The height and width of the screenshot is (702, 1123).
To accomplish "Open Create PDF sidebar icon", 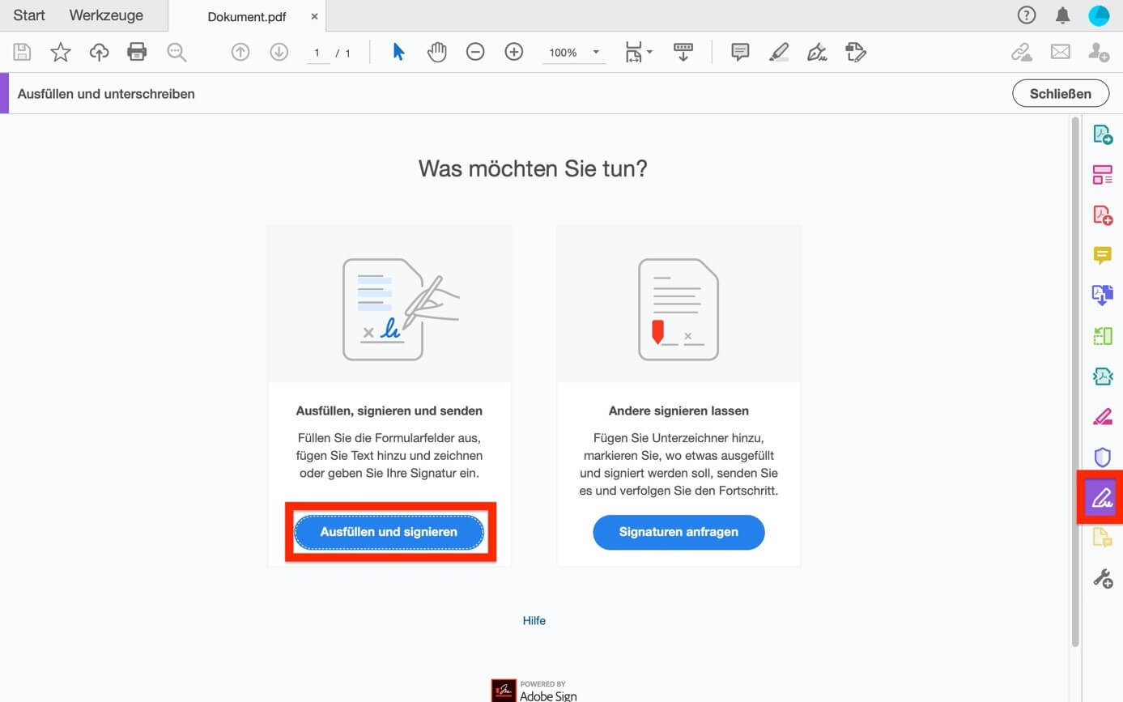I will [x=1103, y=215].
